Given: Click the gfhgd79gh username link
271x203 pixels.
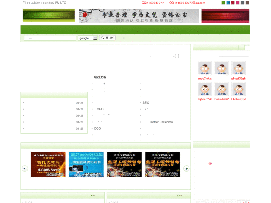Looking at the screenshot, I should tap(239, 79).
